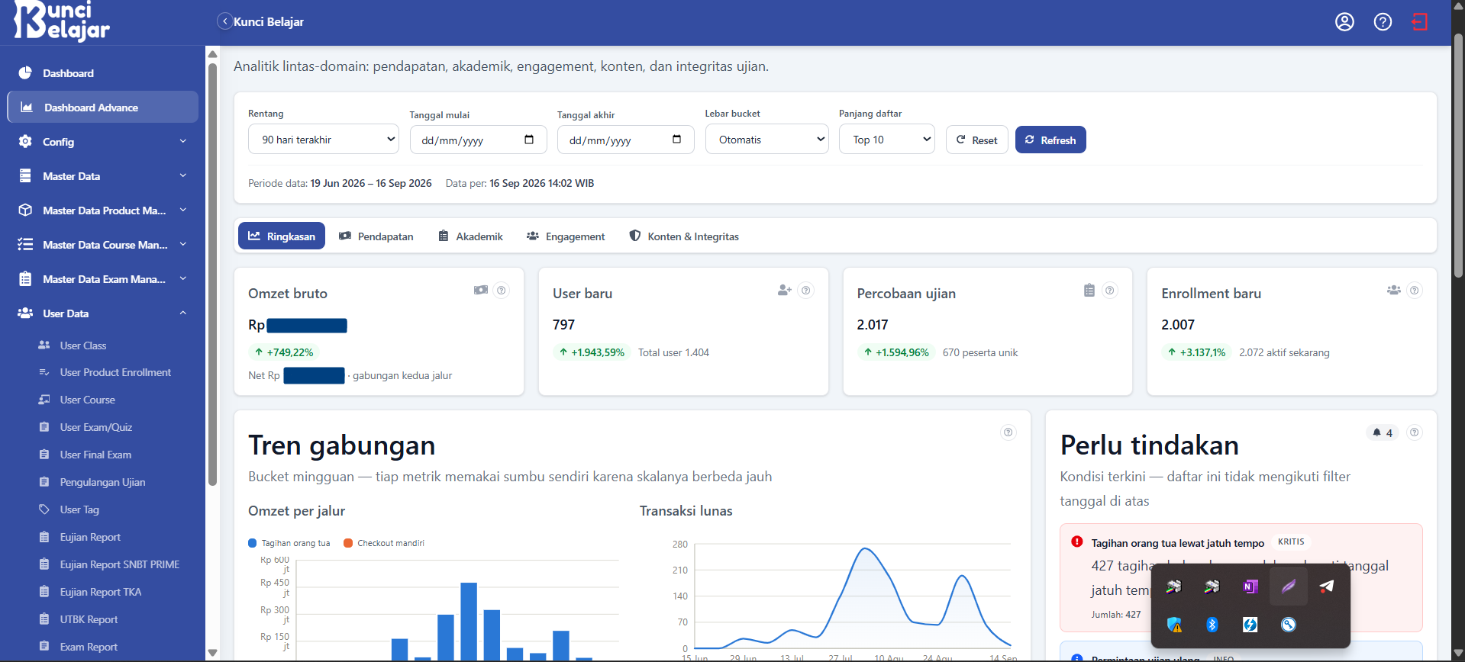Click the blue key tray icon
The height and width of the screenshot is (662, 1465).
point(1288,625)
